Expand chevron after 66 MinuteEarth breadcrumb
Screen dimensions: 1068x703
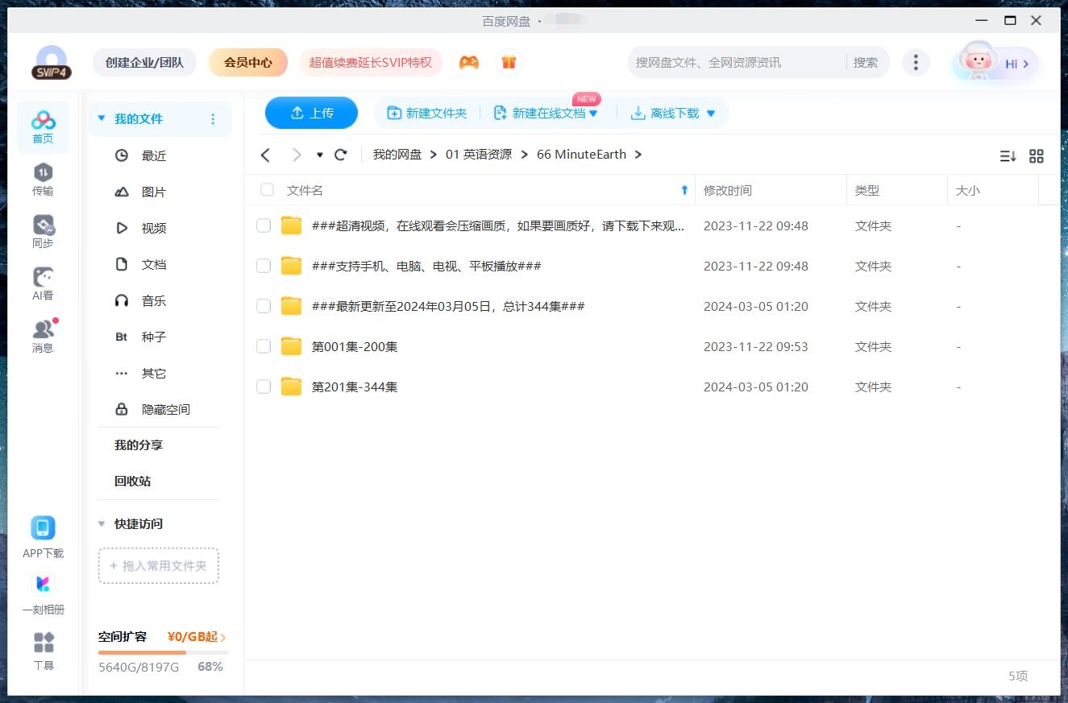pos(638,155)
